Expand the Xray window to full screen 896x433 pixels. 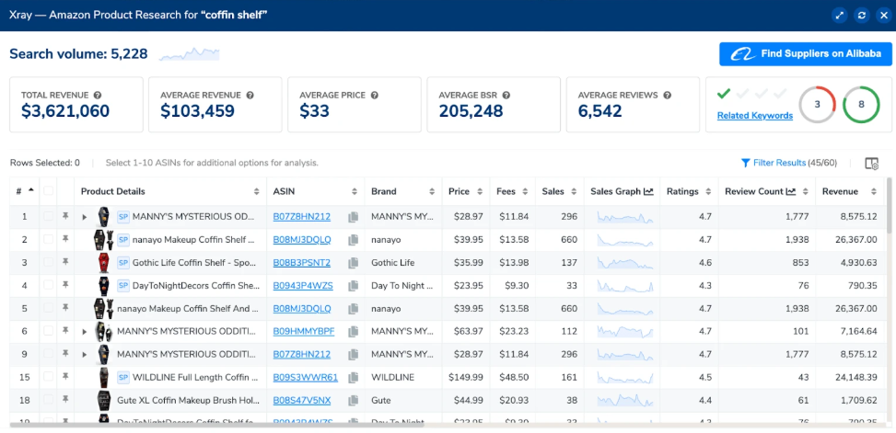tap(840, 16)
